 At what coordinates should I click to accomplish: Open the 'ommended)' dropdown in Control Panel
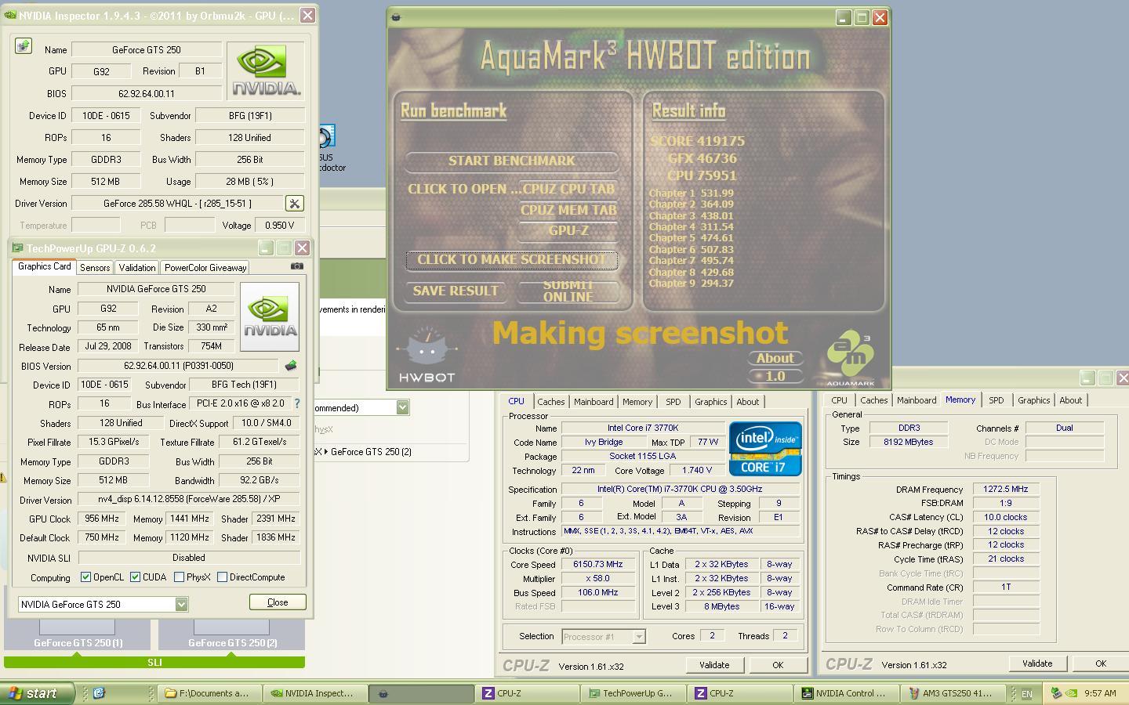402,407
